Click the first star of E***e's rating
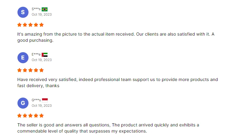239x139 pixels. click(20, 70)
